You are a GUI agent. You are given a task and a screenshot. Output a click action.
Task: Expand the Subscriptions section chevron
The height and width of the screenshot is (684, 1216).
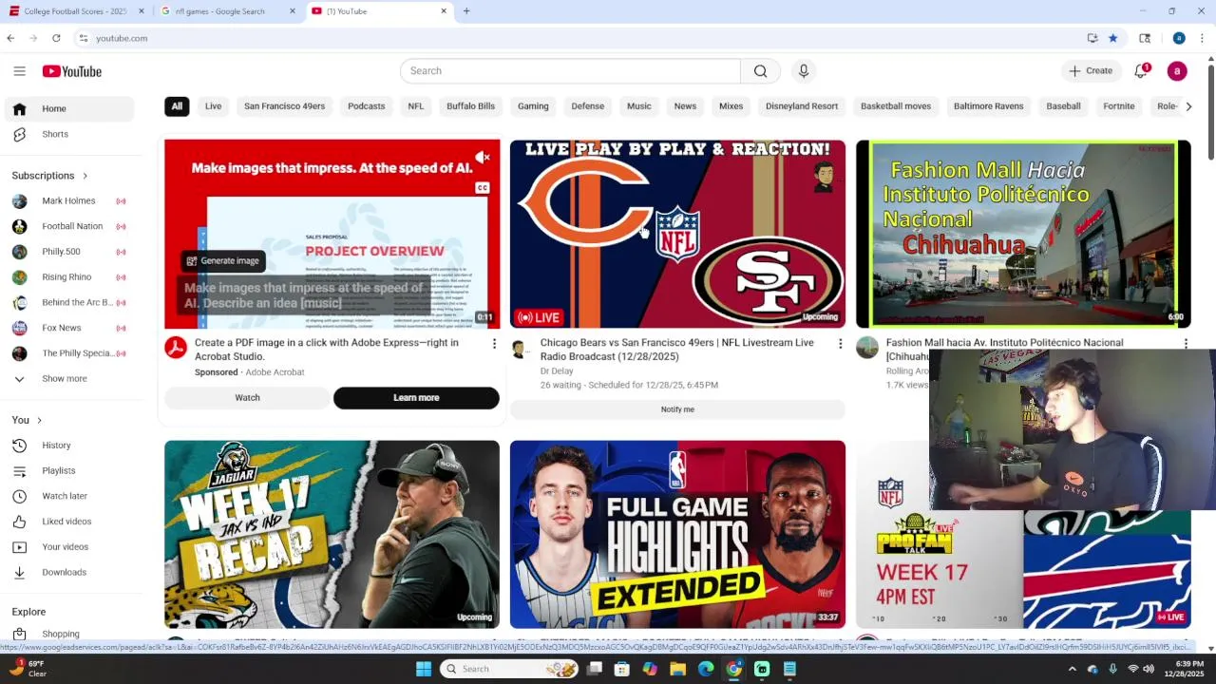[85, 176]
